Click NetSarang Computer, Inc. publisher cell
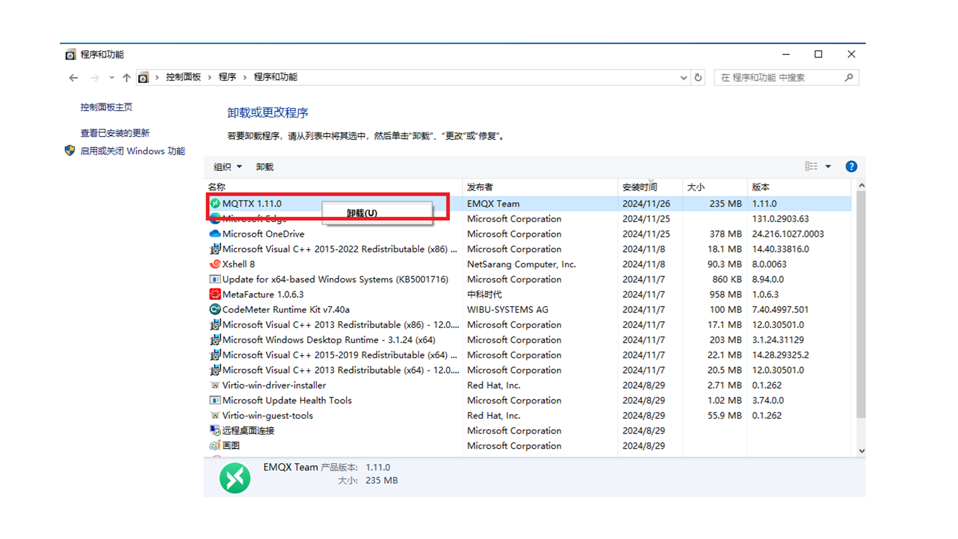This screenshot has height=539, width=958. click(521, 264)
